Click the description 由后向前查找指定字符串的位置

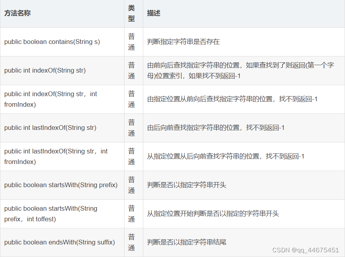coord(215,128)
